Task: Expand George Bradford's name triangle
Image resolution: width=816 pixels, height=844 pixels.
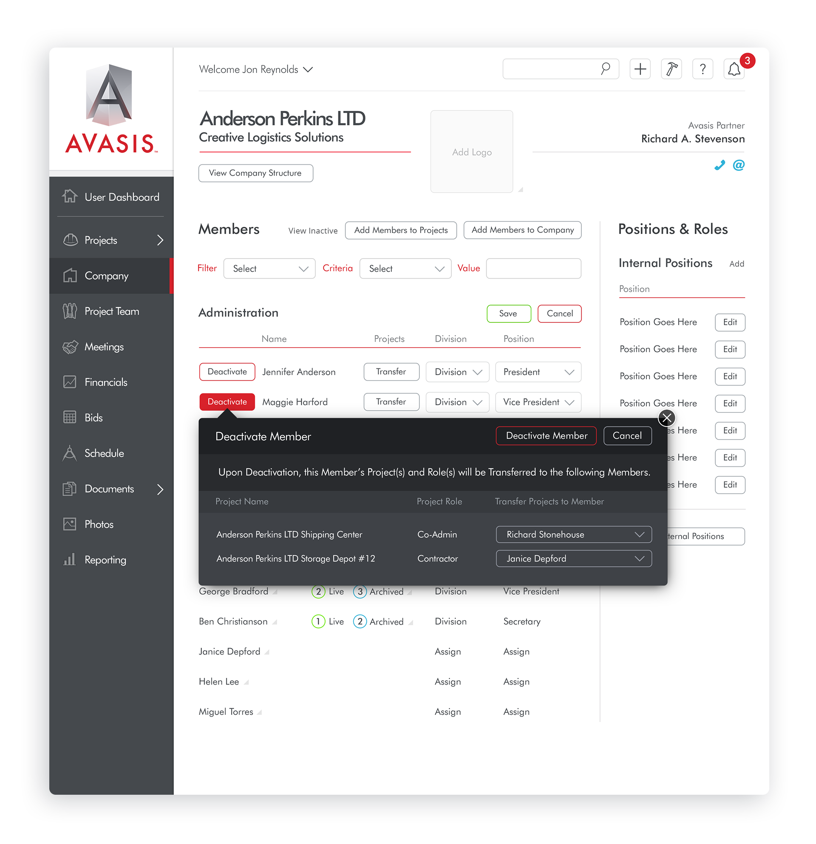Action: [x=275, y=593]
